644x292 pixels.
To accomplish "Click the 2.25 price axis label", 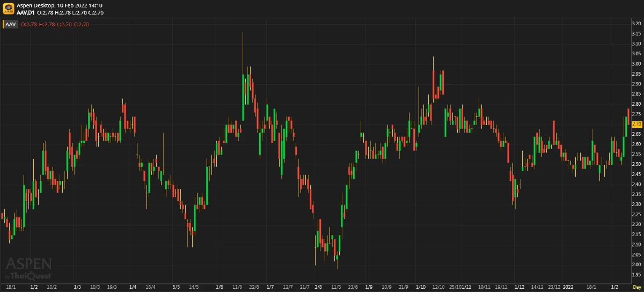I will tap(636, 215).
